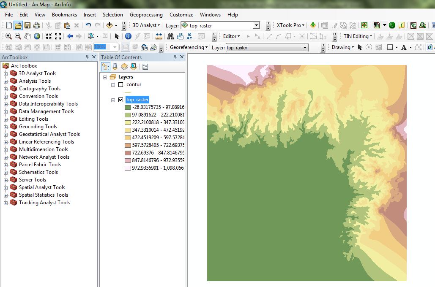Image resolution: width=435 pixels, height=287 pixels.
Task: Toggle auto-hide pin on Table Of Contents
Action: coord(175,57)
